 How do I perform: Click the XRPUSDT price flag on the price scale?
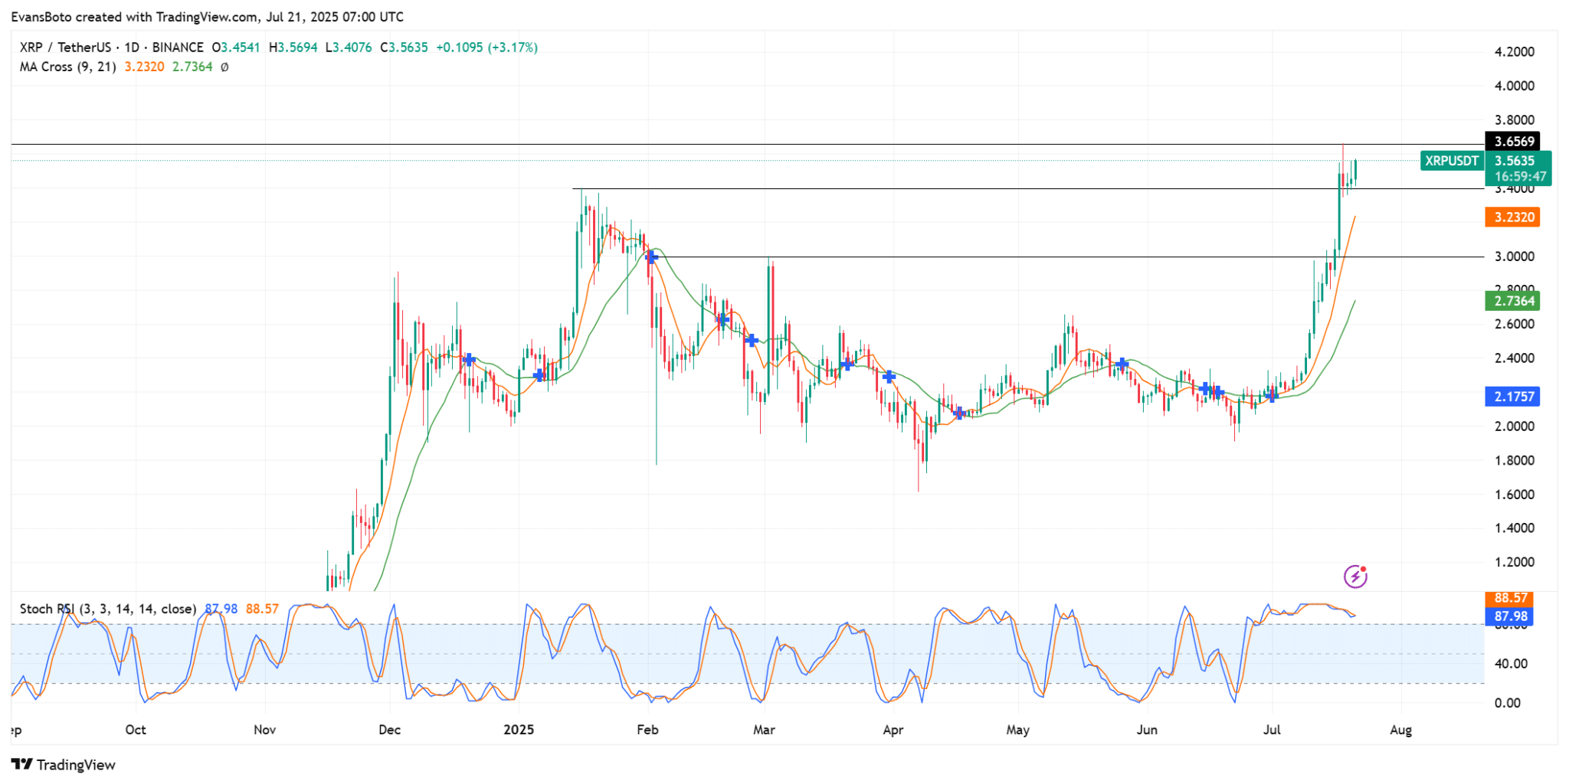[1450, 162]
